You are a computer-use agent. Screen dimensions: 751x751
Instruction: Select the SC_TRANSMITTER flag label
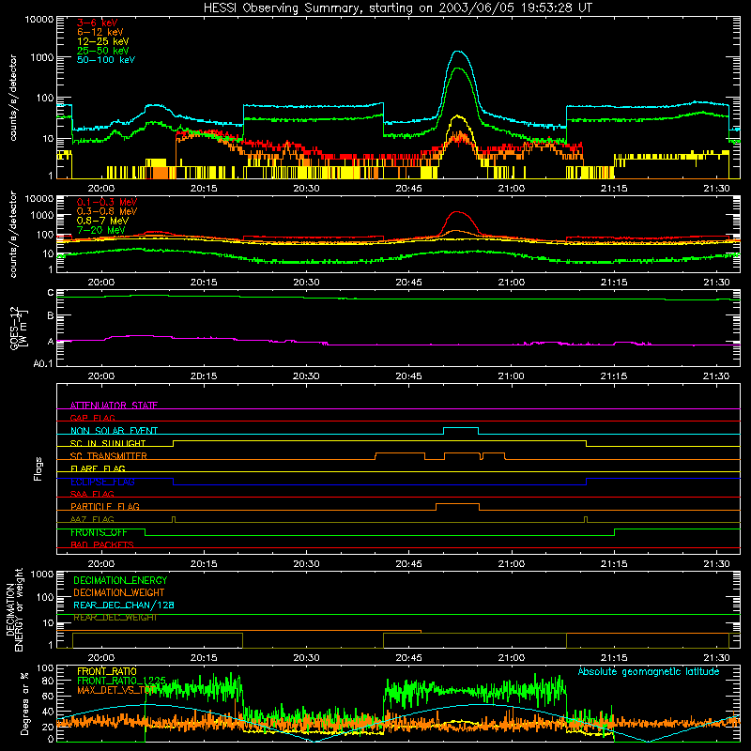point(108,456)
